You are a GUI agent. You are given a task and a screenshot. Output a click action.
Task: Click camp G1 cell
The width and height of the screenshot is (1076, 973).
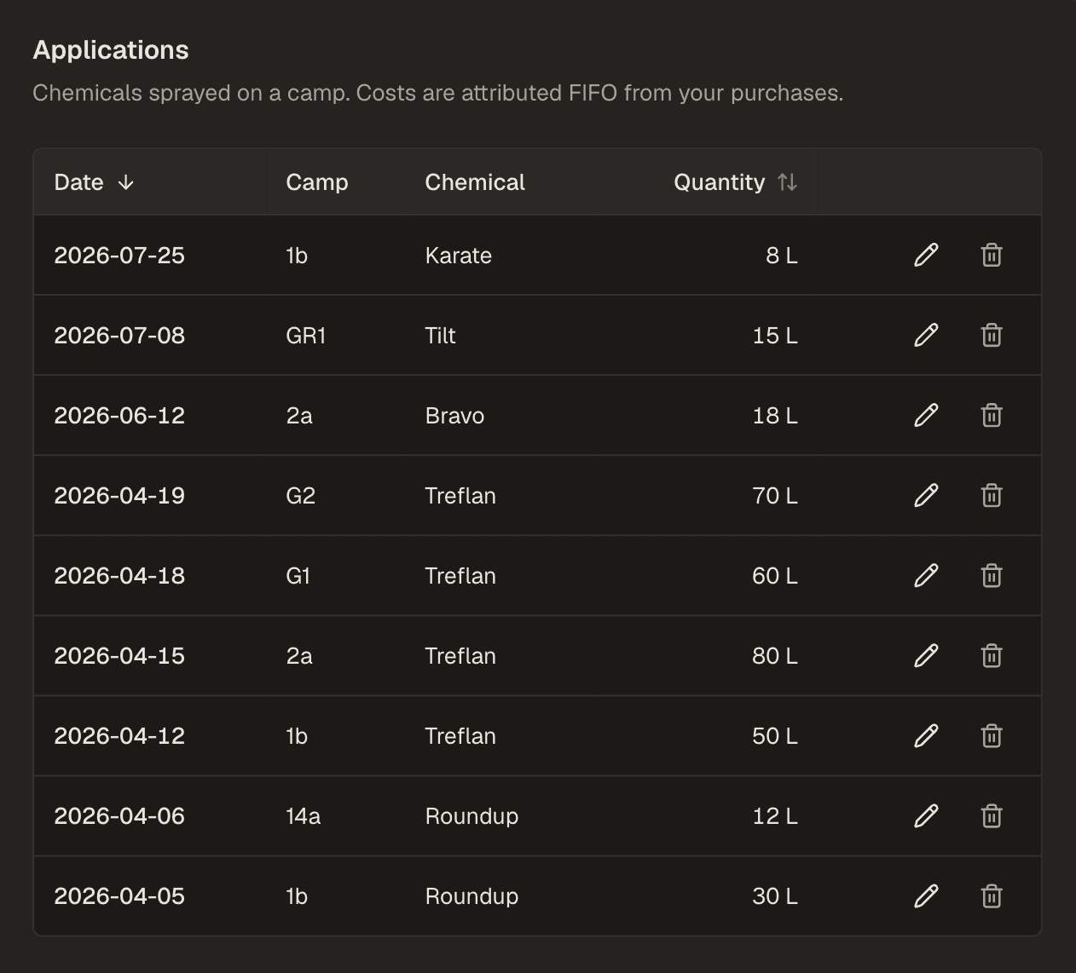(298, 576)
